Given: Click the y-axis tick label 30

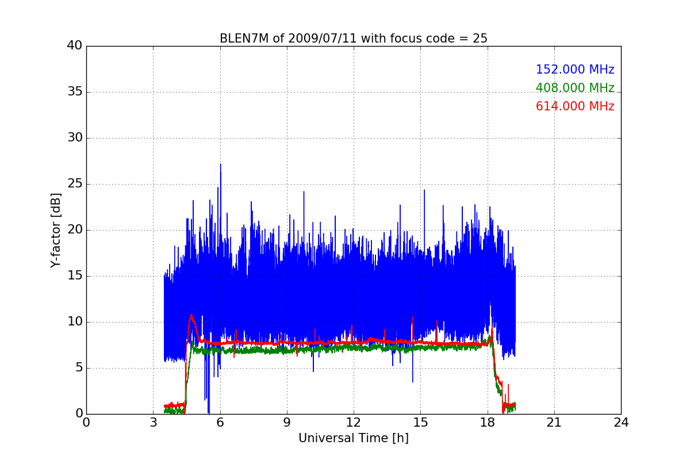Looking at the screenshot, I should pos(75,138).
